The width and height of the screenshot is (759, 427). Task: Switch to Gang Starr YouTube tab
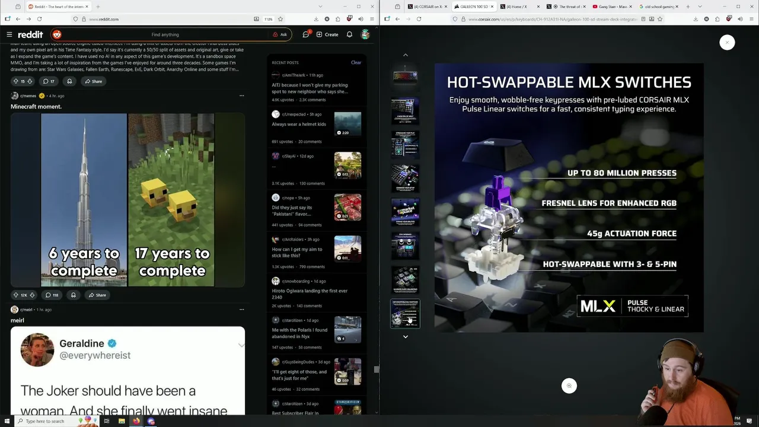pos(613,7)
